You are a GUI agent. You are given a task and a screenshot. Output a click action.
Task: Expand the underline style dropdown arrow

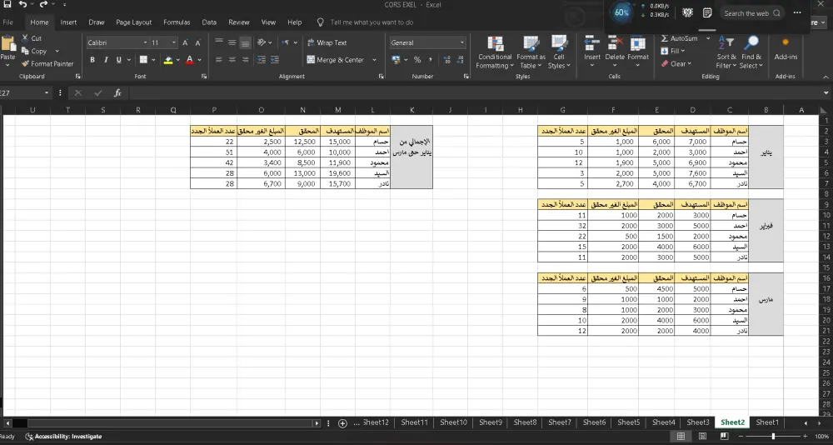point(128,60)
